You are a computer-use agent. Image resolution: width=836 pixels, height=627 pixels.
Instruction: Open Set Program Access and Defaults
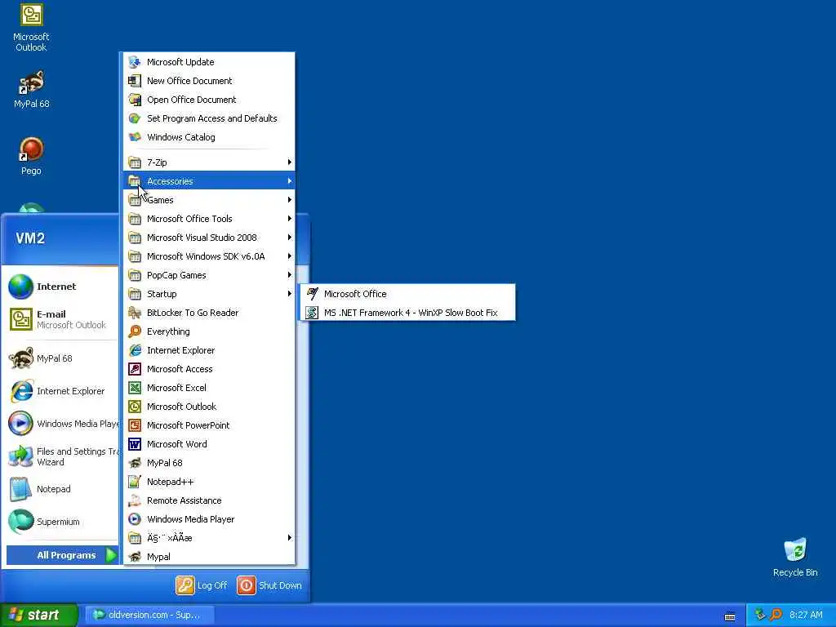pos(209,118)
